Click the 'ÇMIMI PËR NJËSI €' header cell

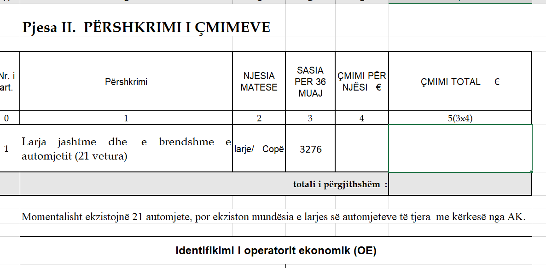(x=362, y=81)
